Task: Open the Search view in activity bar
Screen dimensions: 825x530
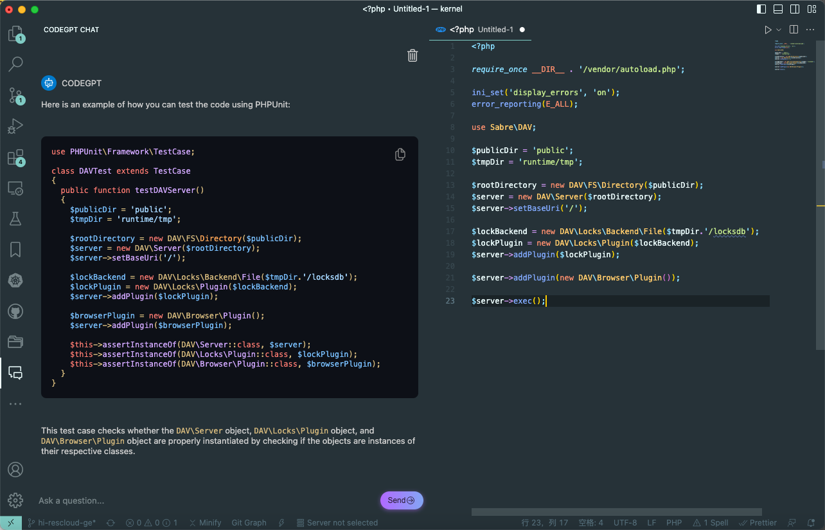Action: 15,64
